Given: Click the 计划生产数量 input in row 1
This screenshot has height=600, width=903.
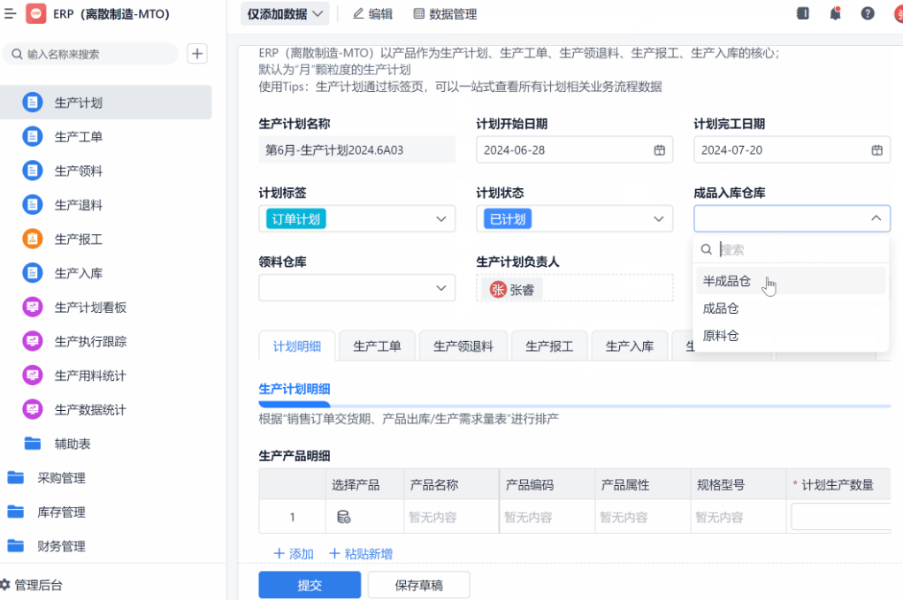Looking at the screenshot, I should tap(841, 517).
